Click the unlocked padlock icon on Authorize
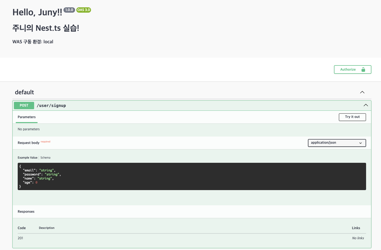This screenshot has height=250, width=381. click(x=363, y=70)
